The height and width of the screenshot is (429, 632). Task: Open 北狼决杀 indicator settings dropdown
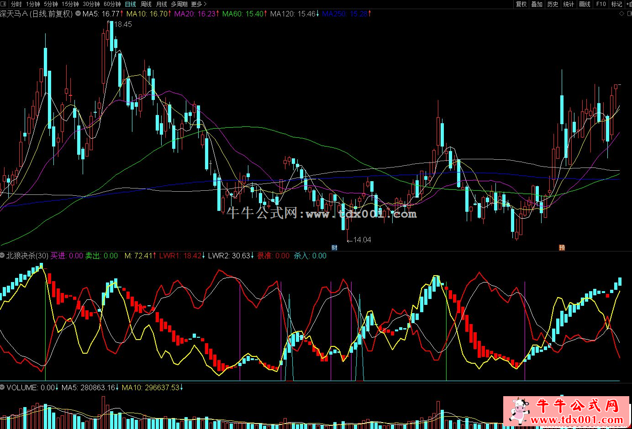[3, 256]
